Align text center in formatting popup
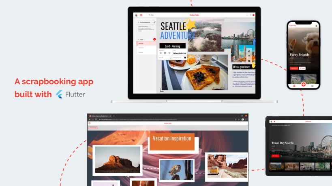Screen dimensions: 332x186 pyautogui.click(x=165, y=53)
